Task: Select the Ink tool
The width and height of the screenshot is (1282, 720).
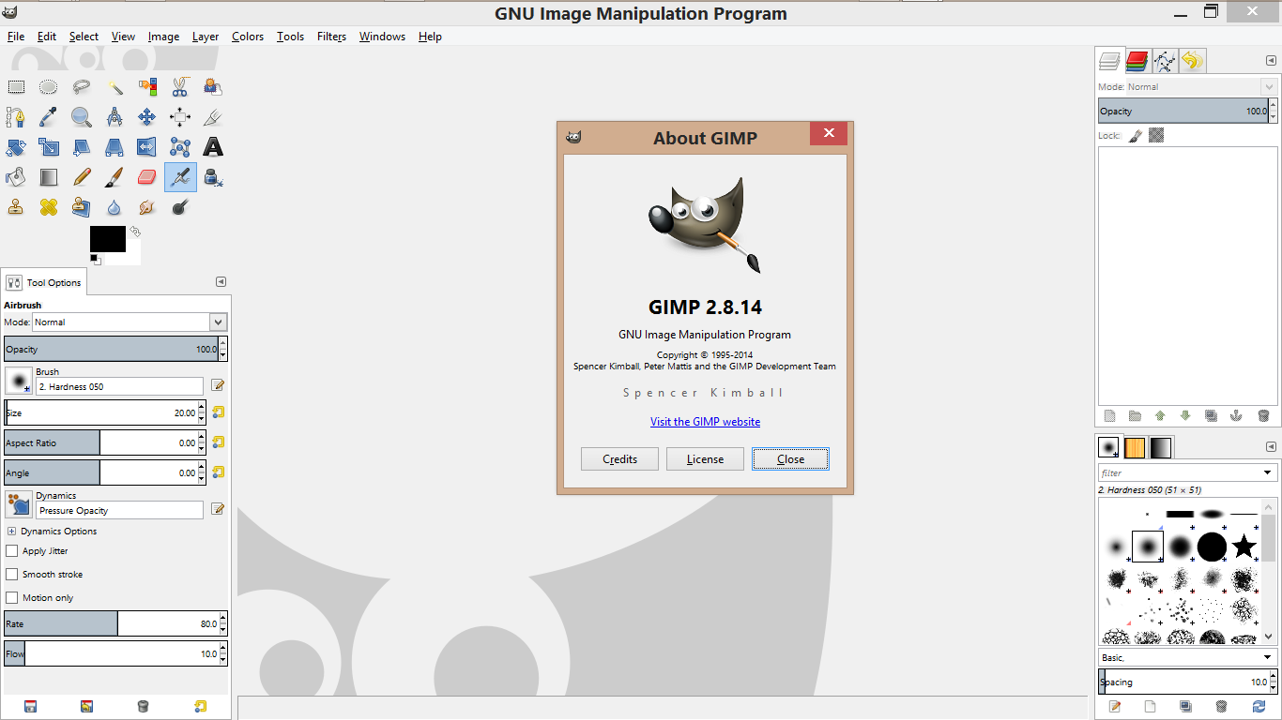Action: 213,177
